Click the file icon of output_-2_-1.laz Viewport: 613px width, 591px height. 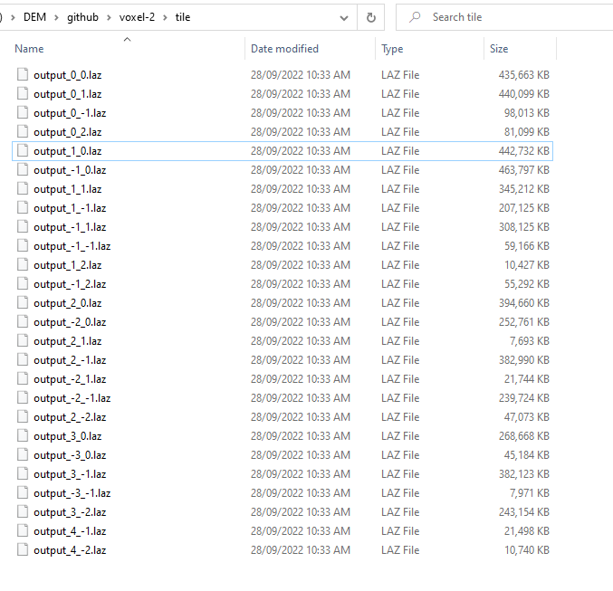pyautogui.click(x=23, y=397)
